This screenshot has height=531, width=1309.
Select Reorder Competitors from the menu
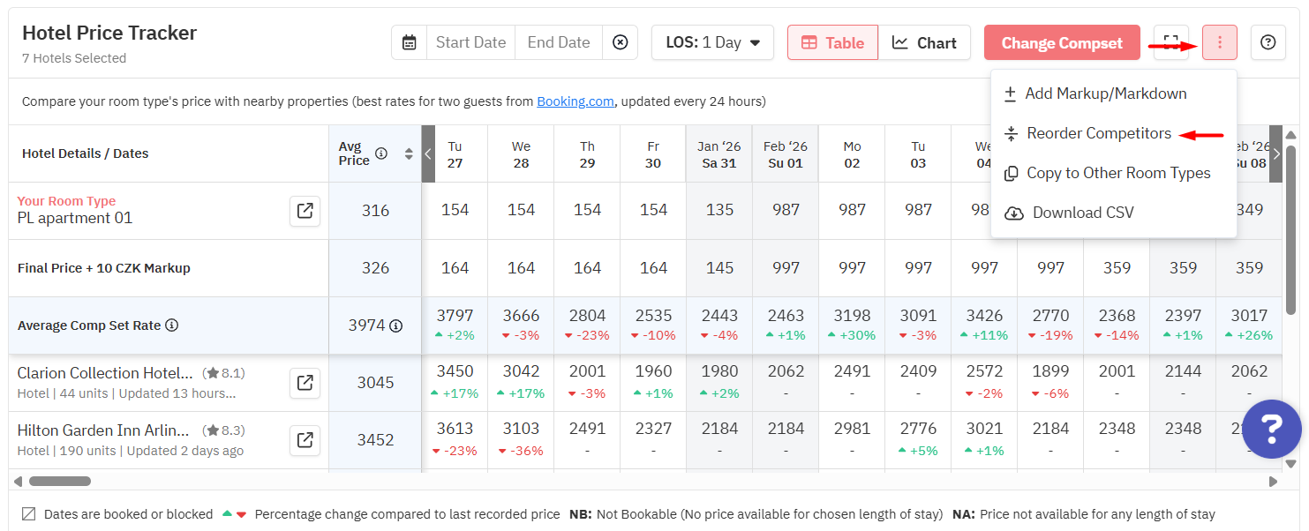(x=1098, y=134)
